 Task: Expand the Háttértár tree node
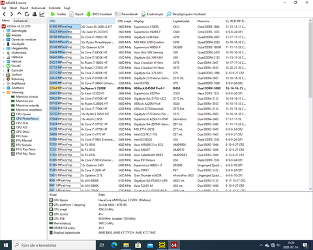coord(3,57)
